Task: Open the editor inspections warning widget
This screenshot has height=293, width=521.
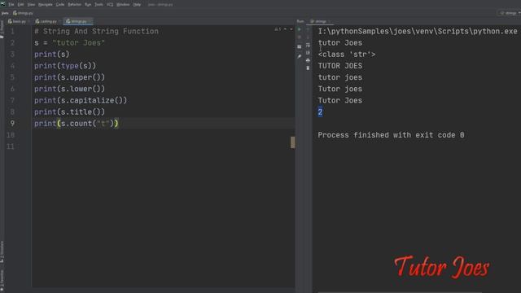Action: (x=278, y=29)
